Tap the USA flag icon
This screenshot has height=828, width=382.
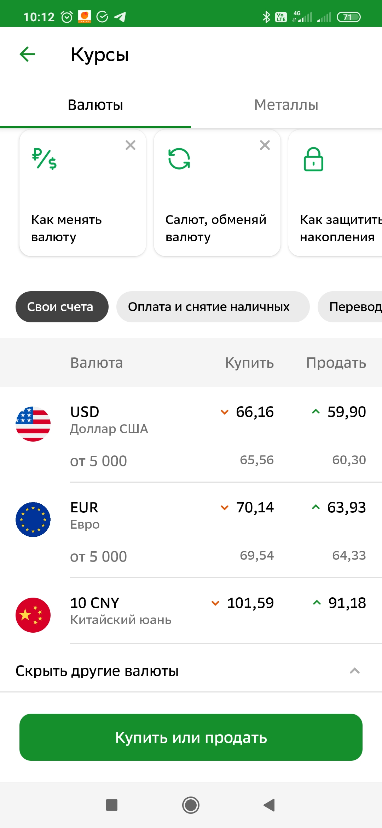[x=33, y=424]
